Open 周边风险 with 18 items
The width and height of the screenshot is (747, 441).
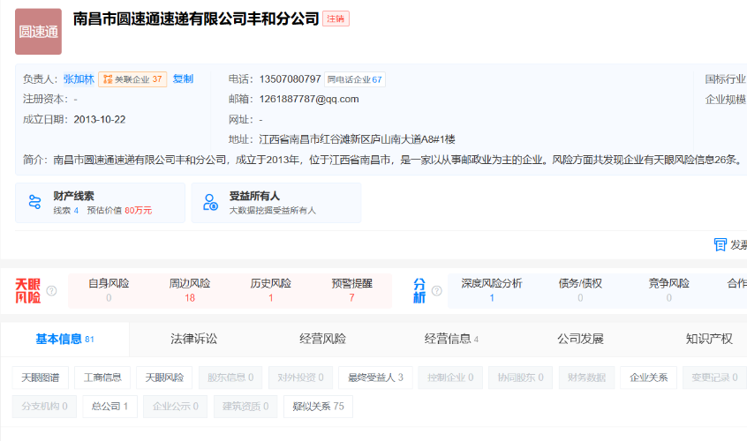pos(190,291)
